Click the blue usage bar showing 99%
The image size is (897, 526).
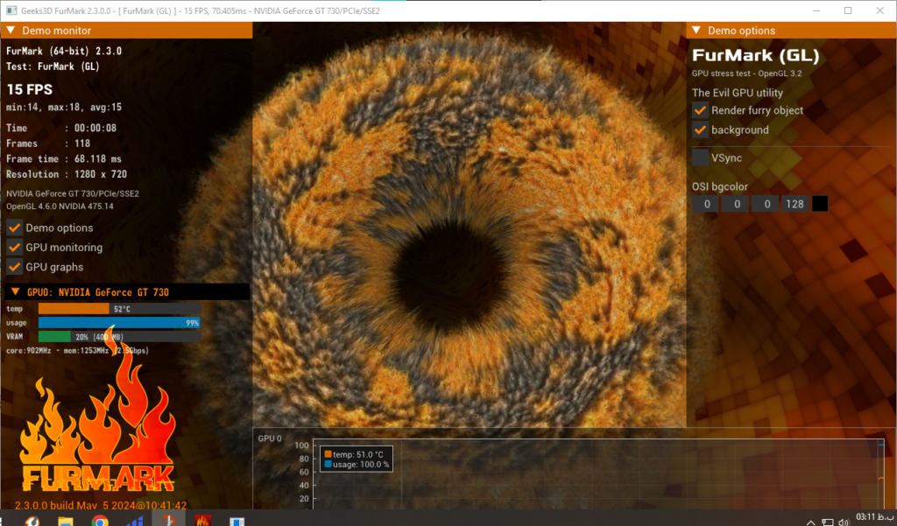click(x=119, y=322)
